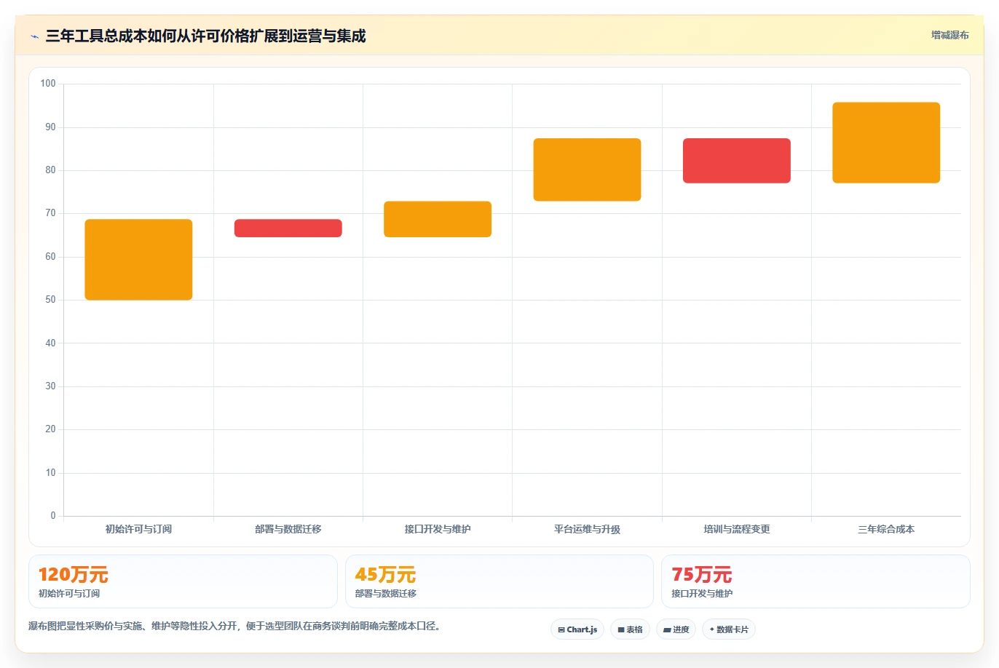The width and height of the screenshot is (999, 668).
Task: Click the 数据卡片 tag chip
Action: [x=729, y=629]
